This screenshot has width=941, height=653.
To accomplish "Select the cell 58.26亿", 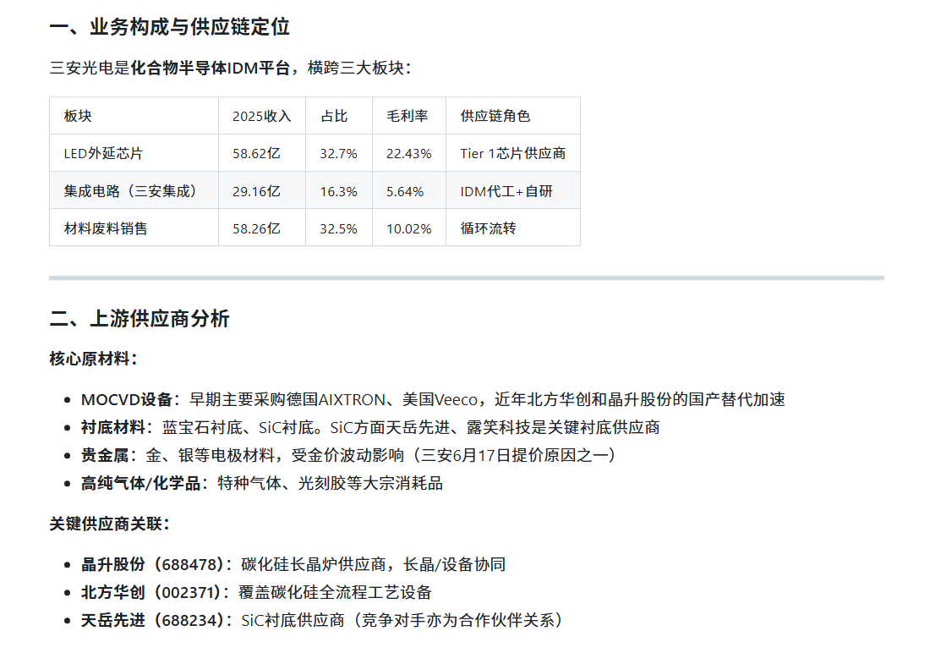I will click(x=256, y=228).
